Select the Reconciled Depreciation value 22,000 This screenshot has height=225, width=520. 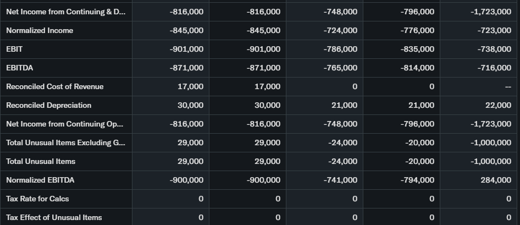(497, 106)
